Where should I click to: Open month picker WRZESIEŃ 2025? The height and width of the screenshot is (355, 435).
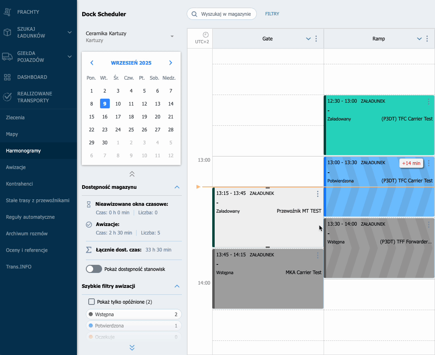click(x=131, y=63)
